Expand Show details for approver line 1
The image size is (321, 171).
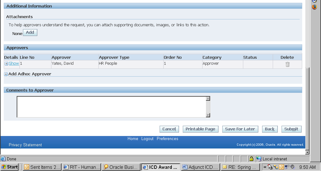(13, 63)
